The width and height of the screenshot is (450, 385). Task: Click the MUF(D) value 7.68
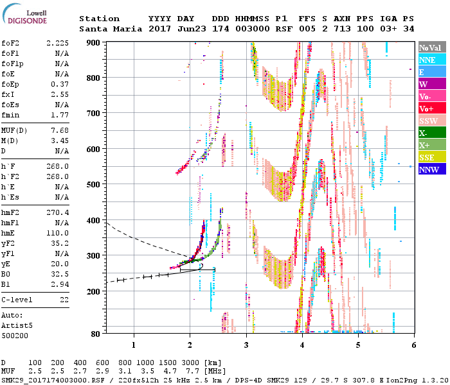click(60, 131)
